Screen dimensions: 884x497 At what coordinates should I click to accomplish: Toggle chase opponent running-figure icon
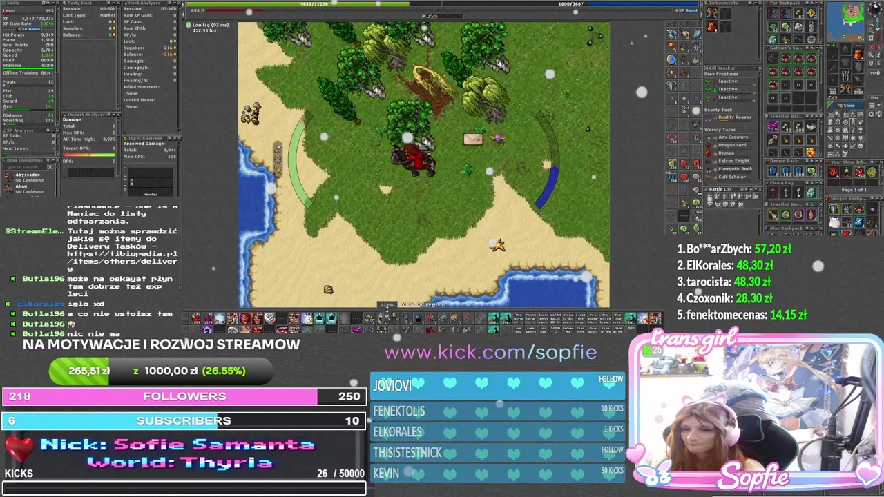pyautogui.click(x=878, y=55)
